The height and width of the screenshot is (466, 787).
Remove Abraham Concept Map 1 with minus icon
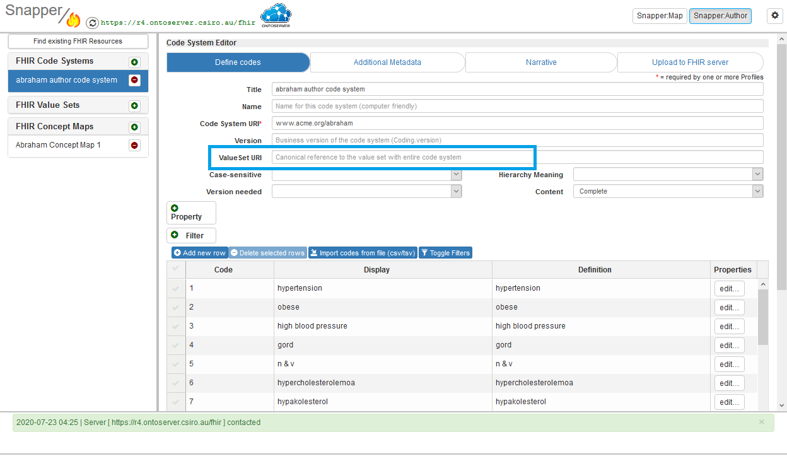(x=134, y=145)
